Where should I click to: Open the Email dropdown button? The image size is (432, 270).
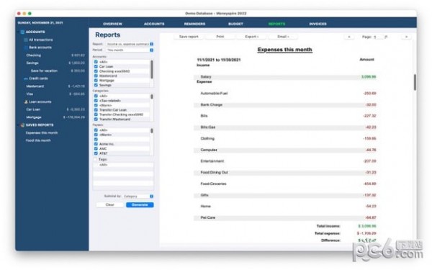click(283, 37)
